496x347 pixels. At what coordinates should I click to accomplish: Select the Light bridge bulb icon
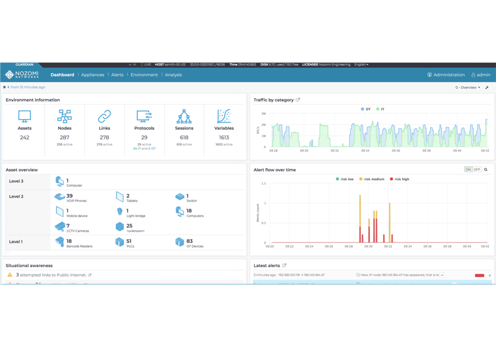pos(120,212)
